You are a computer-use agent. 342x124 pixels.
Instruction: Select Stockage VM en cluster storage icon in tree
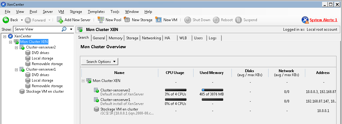(22, 91)
